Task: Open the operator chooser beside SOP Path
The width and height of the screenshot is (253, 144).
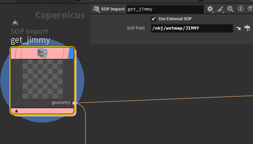Action: pos(247,28)
